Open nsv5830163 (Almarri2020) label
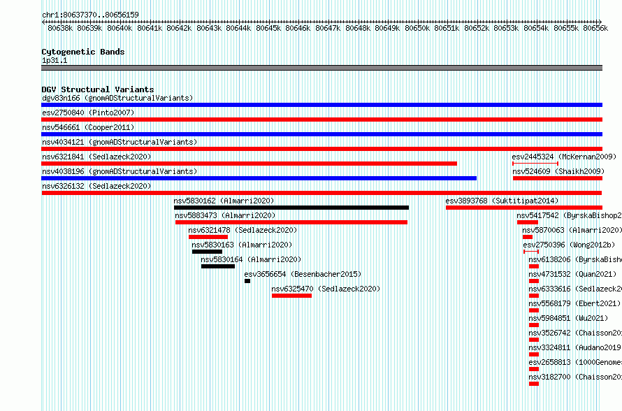The width and height of the screenshot is (622, 411). point(242,245)
